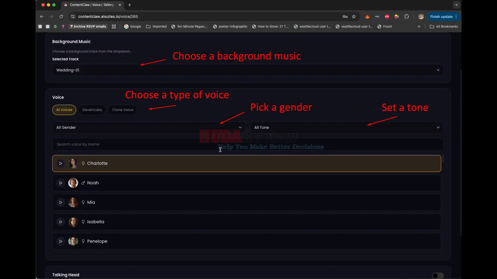Play Charlotte voice preview
The image size is (497, 279).
tap(61, 163)
